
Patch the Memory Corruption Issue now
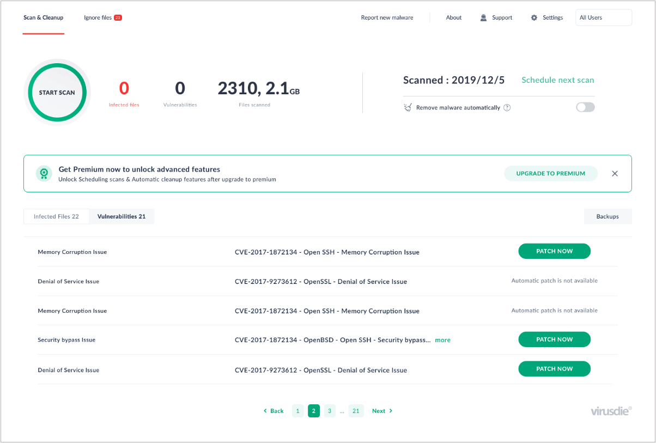coord(554,251)
